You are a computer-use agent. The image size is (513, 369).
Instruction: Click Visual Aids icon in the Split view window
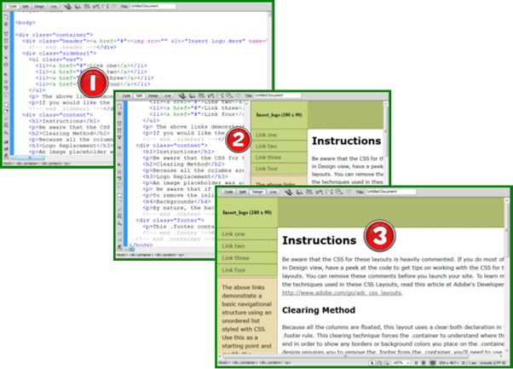click(230, 95)
